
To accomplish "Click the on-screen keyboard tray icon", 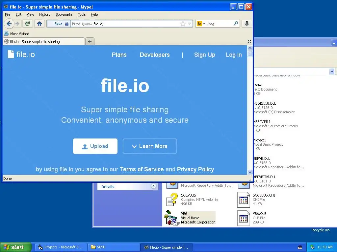I will coord(300,247).
